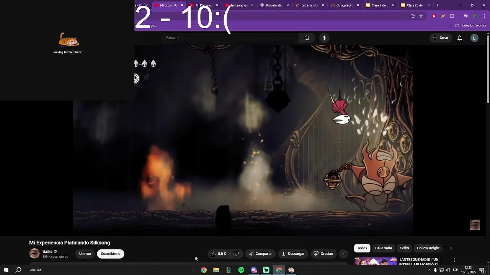Switch to the 'Clase 7 de' tab

pos(380,5)
